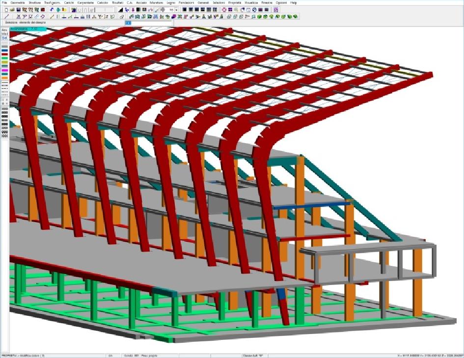The height and width of the screenshot is (358, 464).
Task: Toggle the 'Anu' mode in left panel
Action: coord(4,29)
